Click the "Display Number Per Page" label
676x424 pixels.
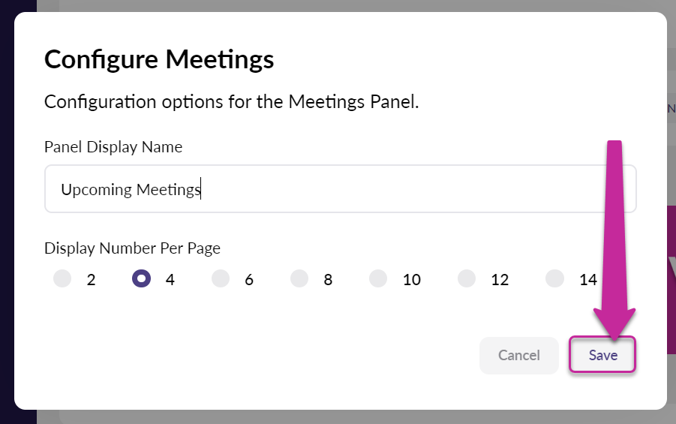[x=132, y=248]
